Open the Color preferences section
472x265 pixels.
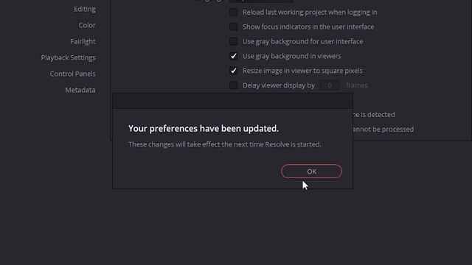[x=87, y=25]
